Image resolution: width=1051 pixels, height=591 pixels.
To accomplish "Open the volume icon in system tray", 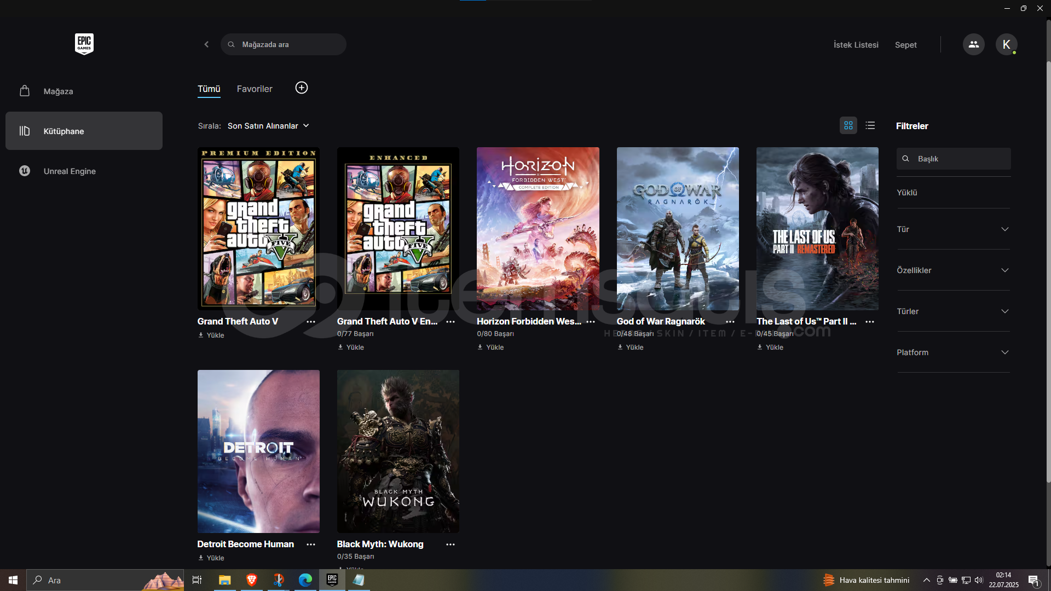I will point(979,580).
